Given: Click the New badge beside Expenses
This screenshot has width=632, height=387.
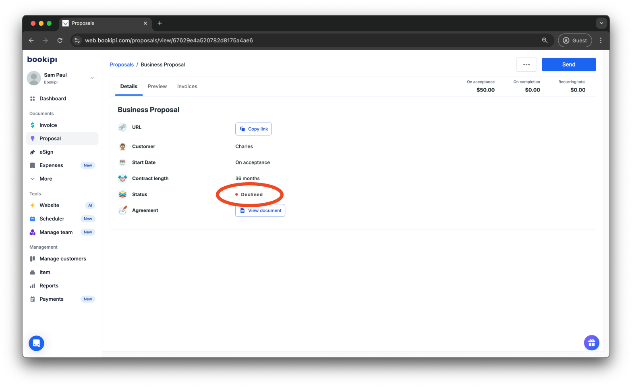Looking at the screenshot, I should (88, 165).
